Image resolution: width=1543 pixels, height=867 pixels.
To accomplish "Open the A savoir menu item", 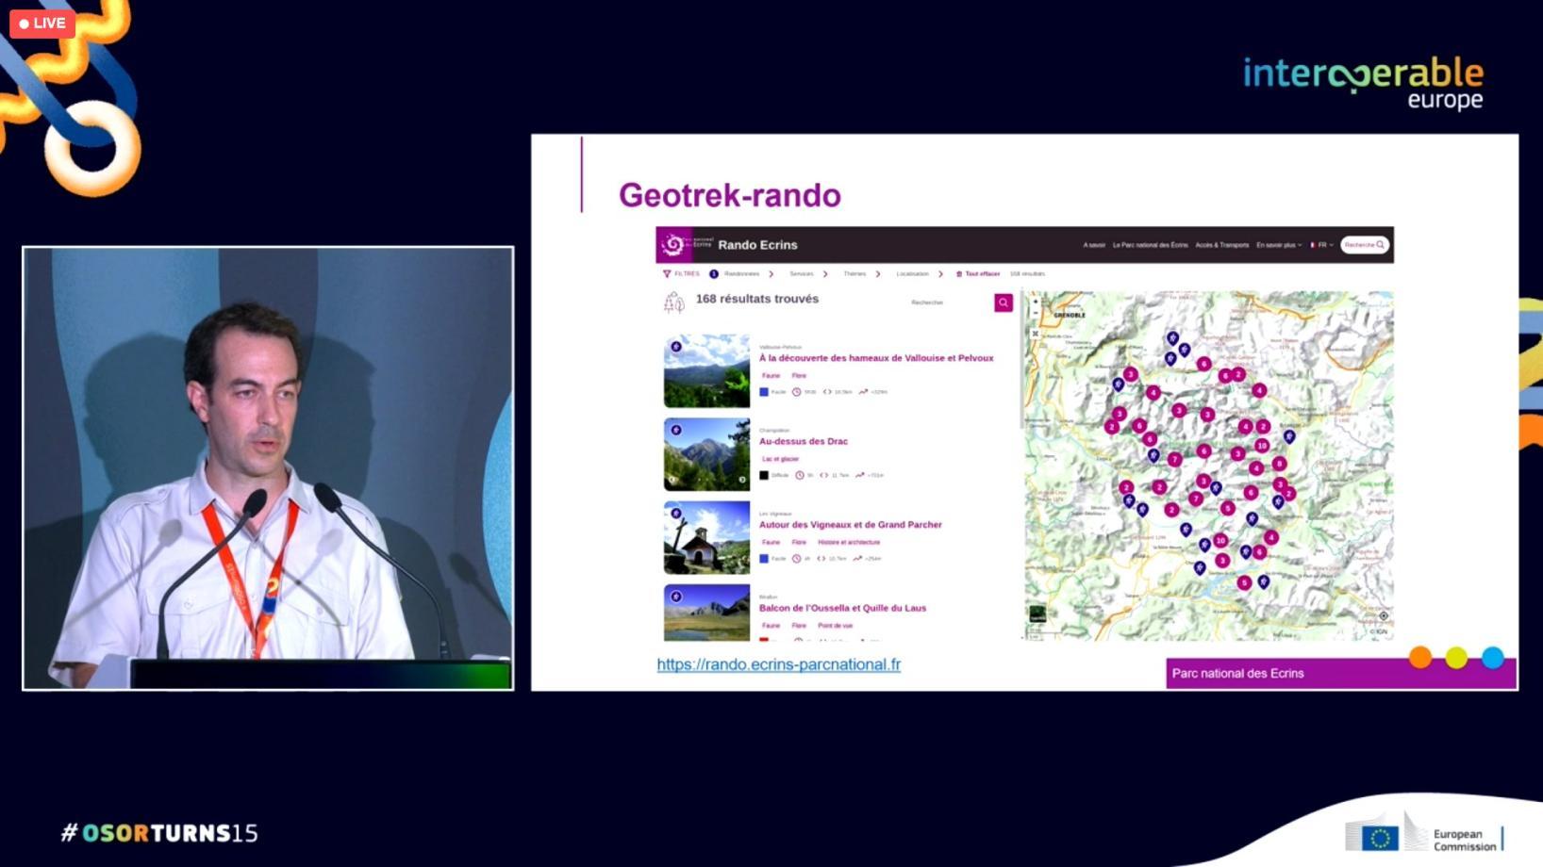I will tap(1094, 245).
